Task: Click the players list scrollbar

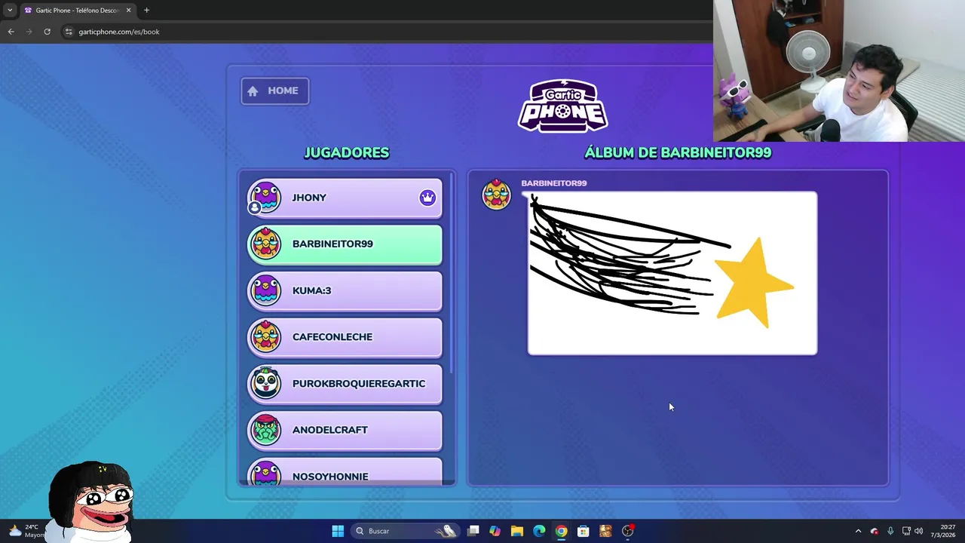Action: (x=452, y=271)
